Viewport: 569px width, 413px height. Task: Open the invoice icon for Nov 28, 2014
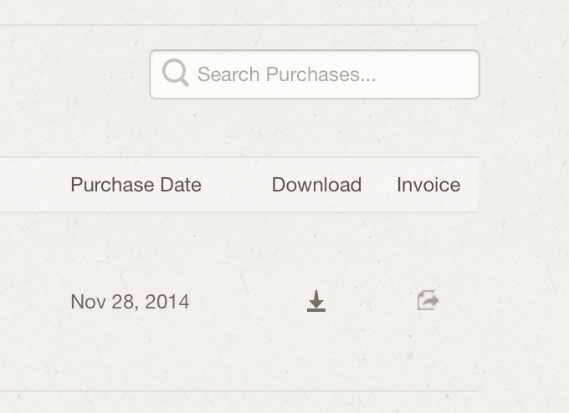pos(428,300)
